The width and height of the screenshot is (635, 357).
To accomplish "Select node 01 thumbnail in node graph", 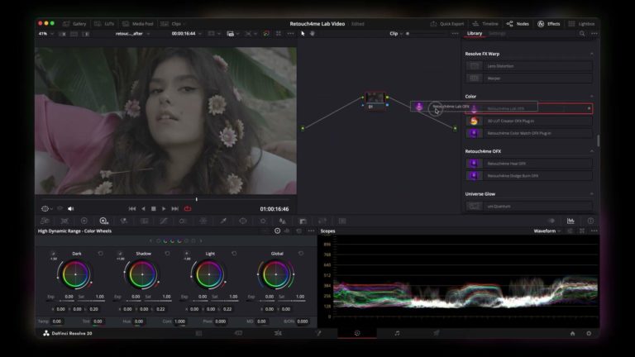I will (x=375, y=98).
